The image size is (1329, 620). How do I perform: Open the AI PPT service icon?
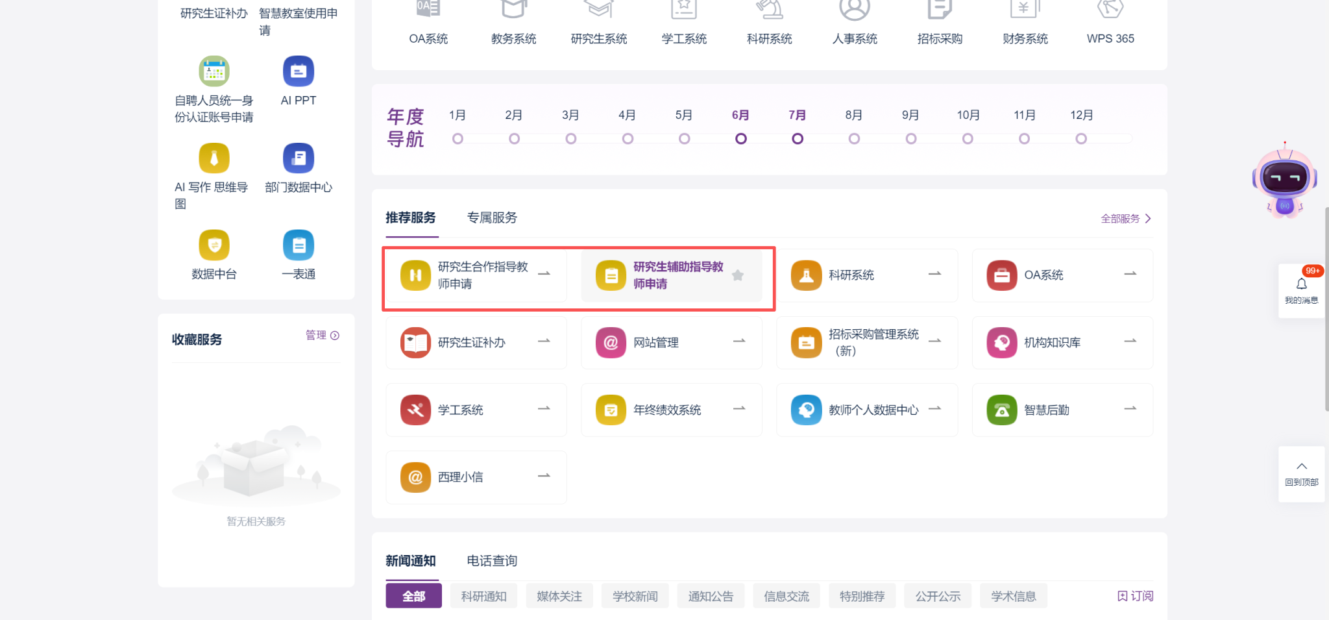click(299, 71)
